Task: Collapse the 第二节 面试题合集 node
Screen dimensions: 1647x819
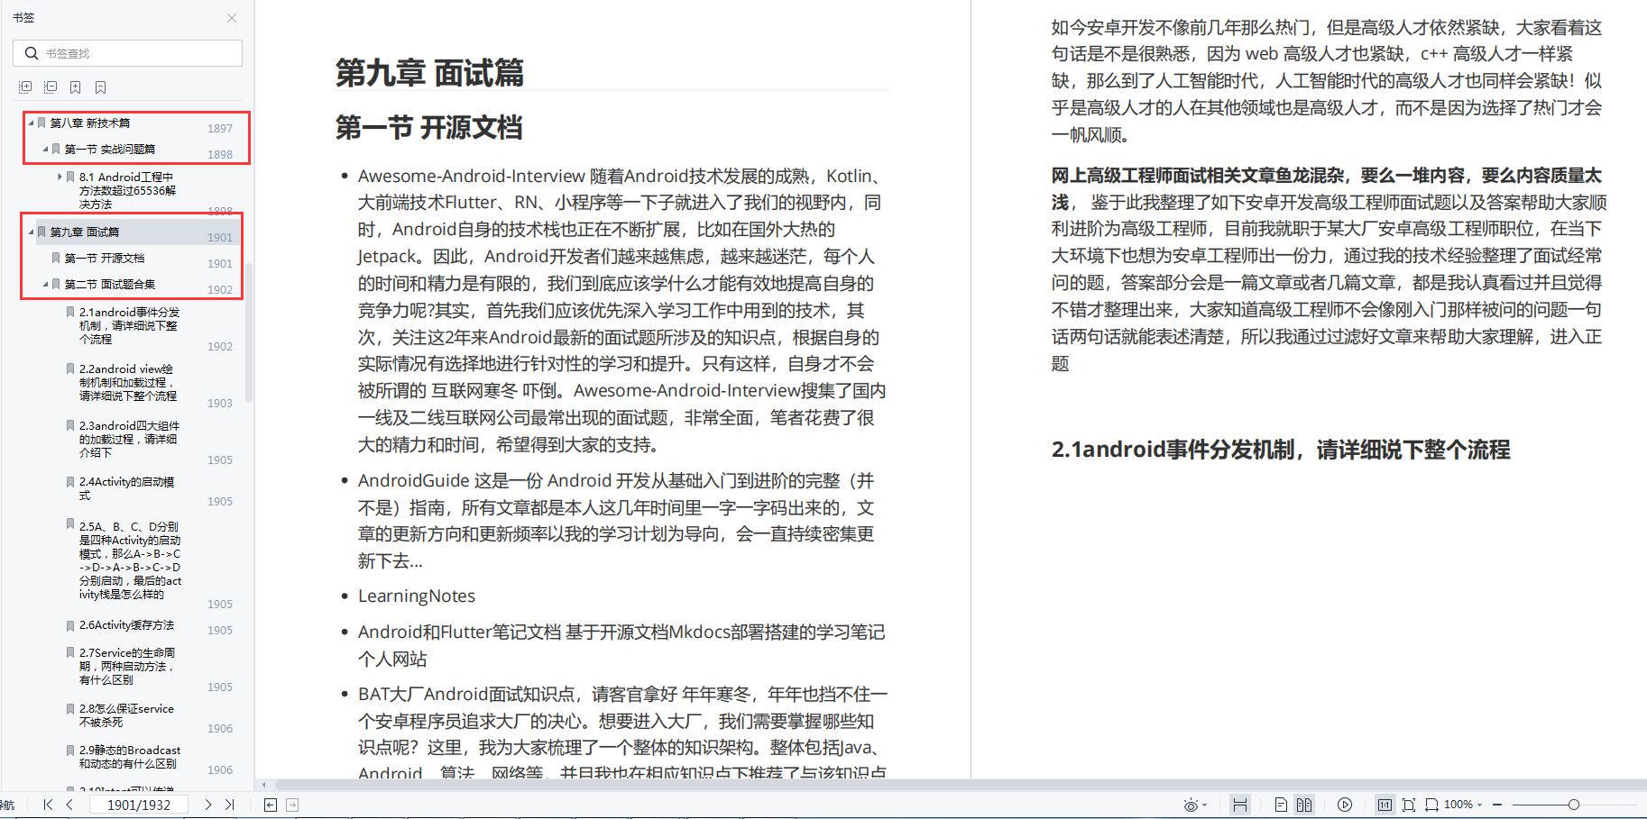Action: 45,284
